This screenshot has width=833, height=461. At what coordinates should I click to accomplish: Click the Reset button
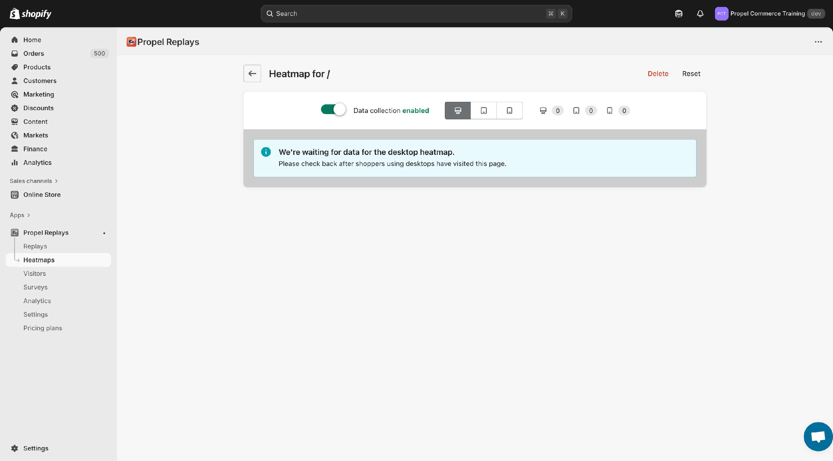(x=691, y=74)
